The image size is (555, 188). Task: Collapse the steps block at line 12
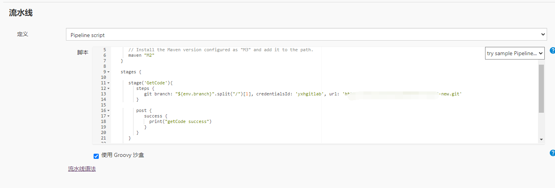108,89
